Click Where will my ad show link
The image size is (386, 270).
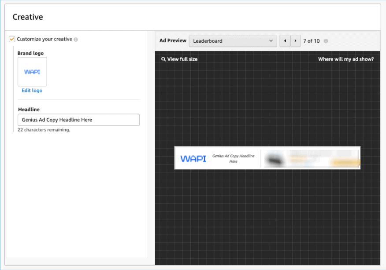[x=345, y=59]
